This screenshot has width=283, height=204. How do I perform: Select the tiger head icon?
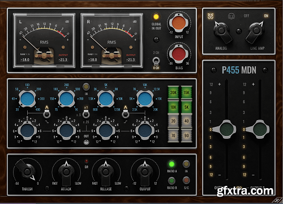point(211,16)
